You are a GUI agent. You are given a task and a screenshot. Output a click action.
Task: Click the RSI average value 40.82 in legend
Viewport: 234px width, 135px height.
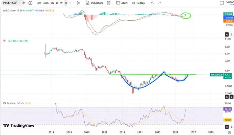pyautogui.click(x=28, y=103)
